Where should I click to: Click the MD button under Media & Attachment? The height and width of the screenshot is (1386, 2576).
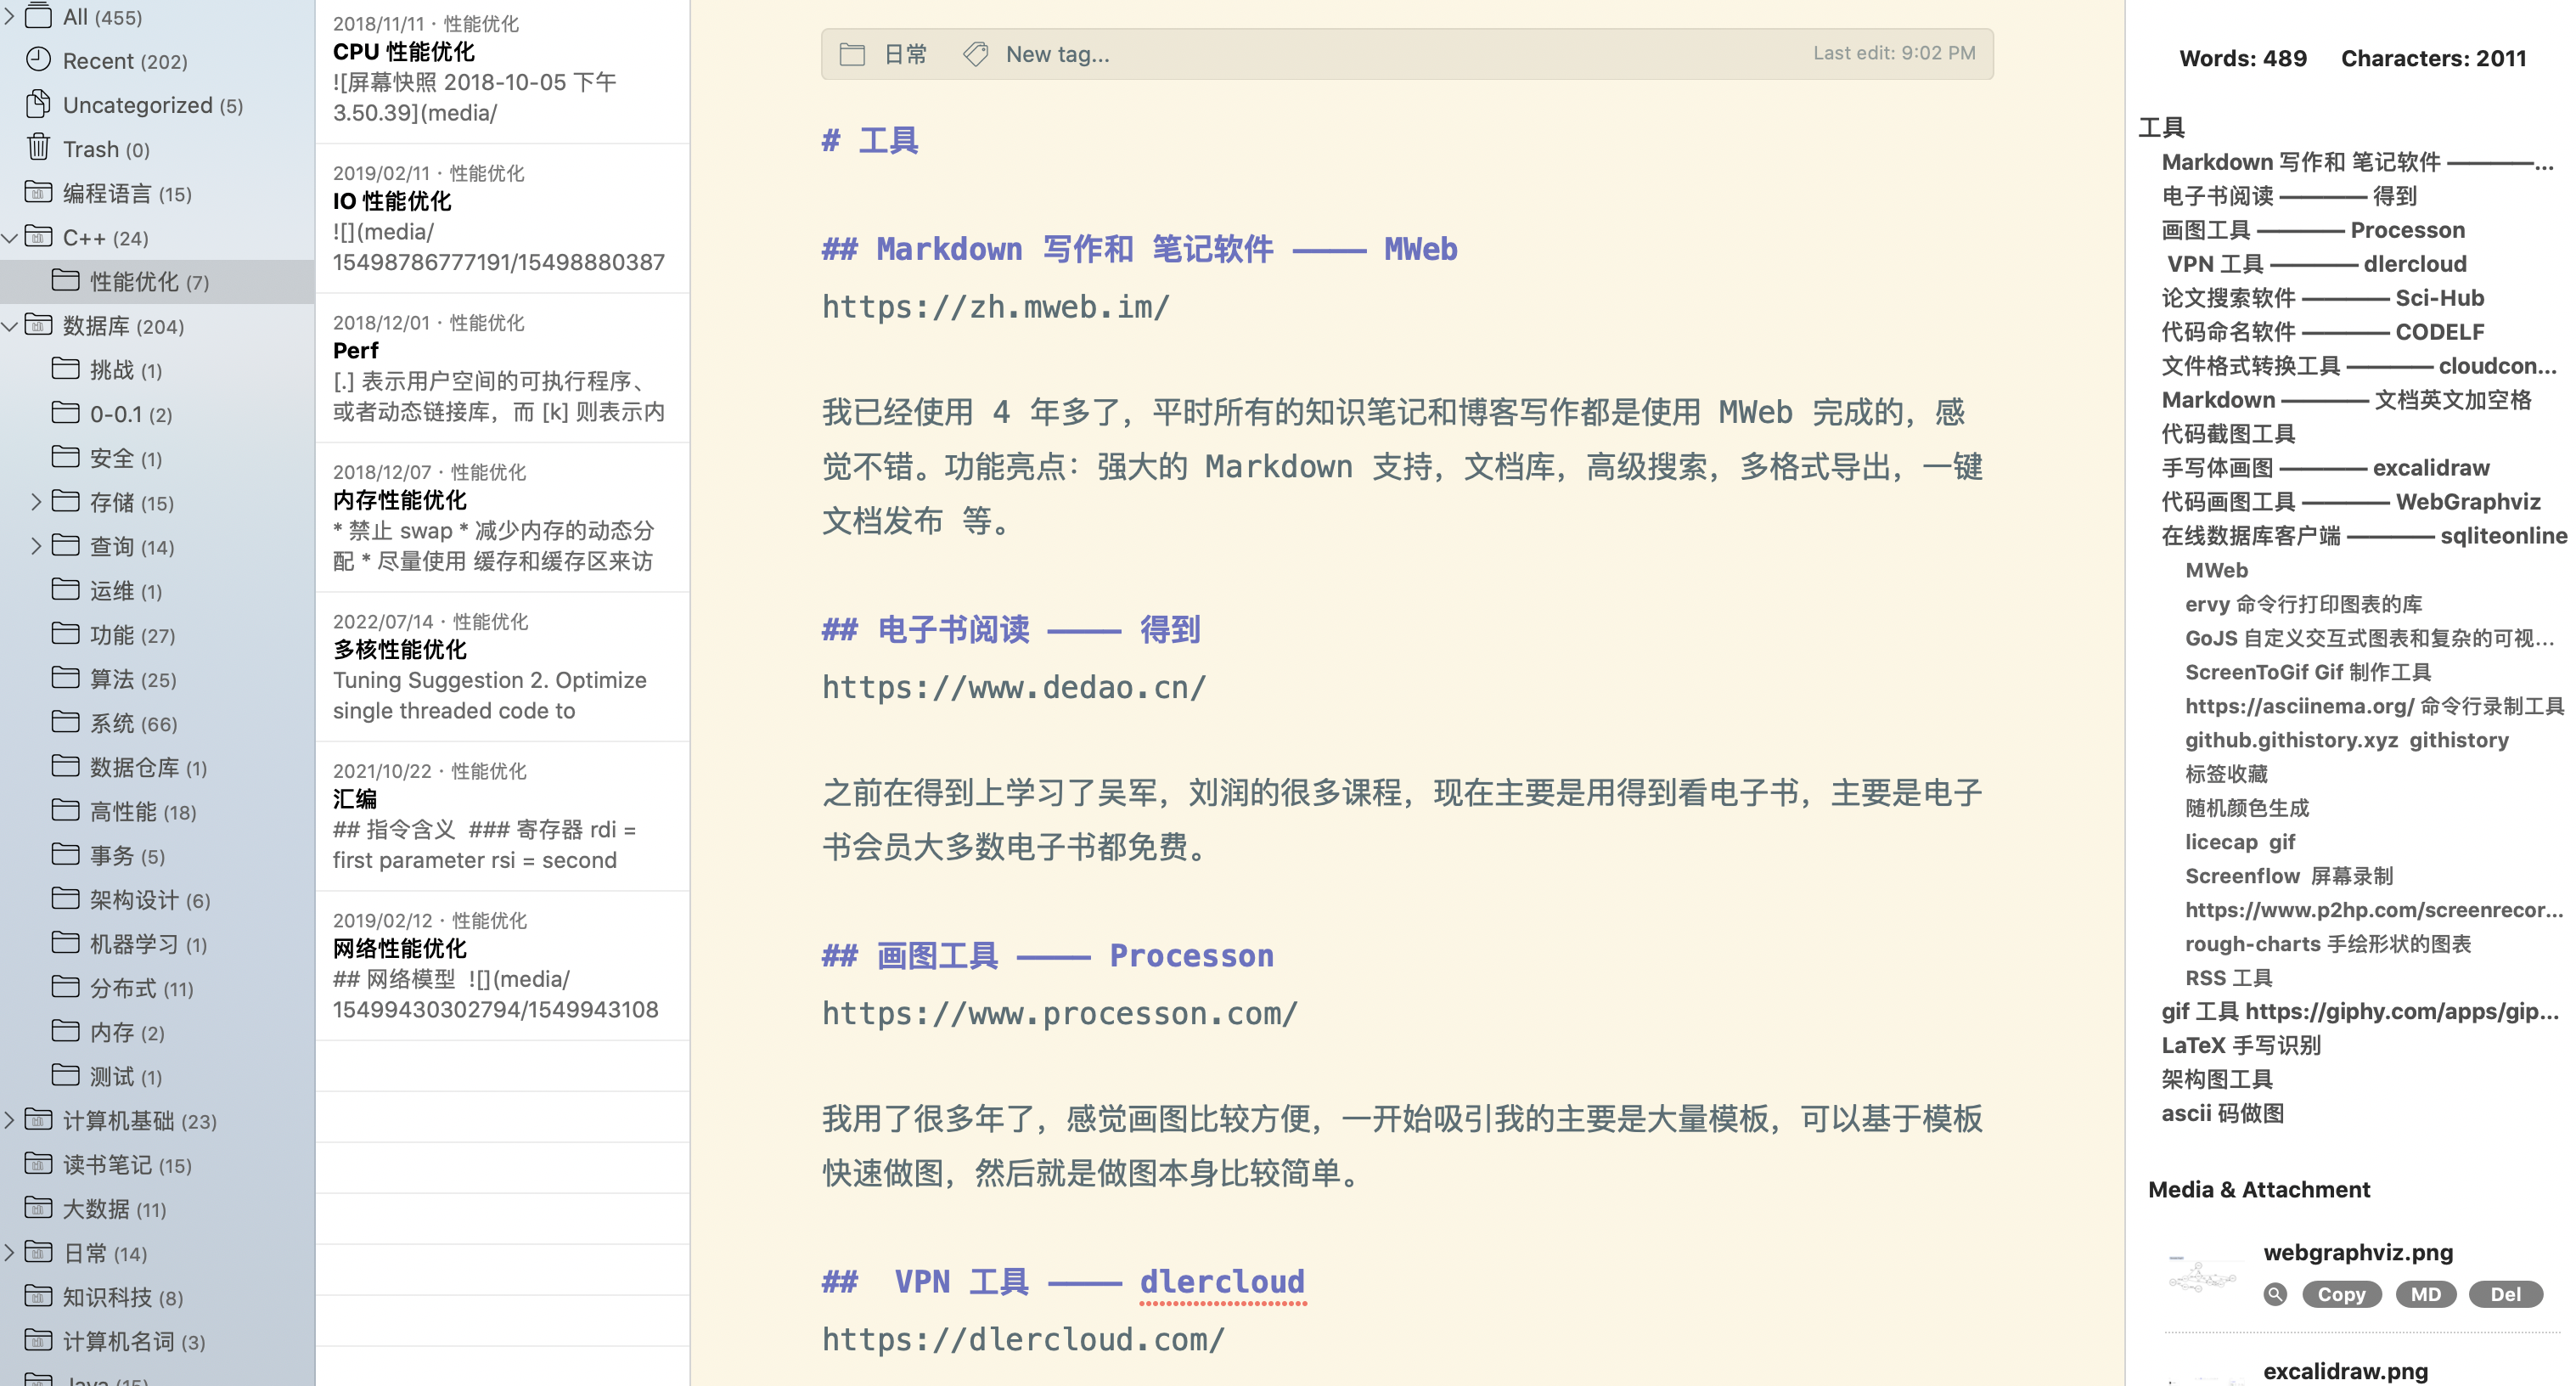(x=2424, y=1294)
